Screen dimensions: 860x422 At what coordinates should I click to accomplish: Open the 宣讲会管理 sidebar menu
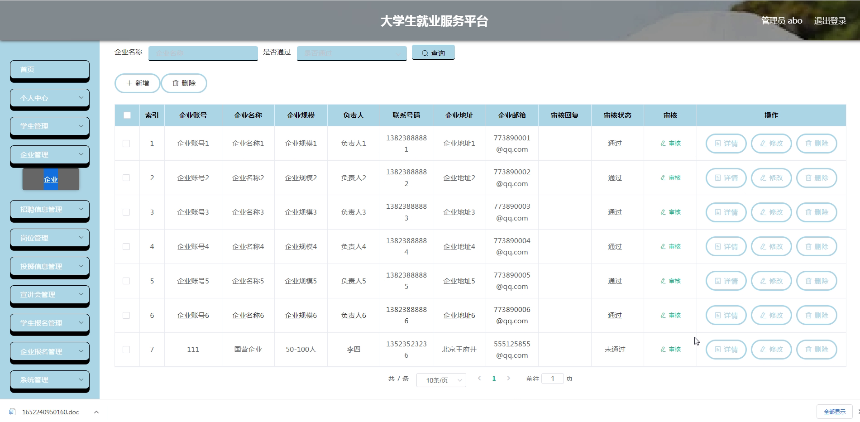[50, 295]
